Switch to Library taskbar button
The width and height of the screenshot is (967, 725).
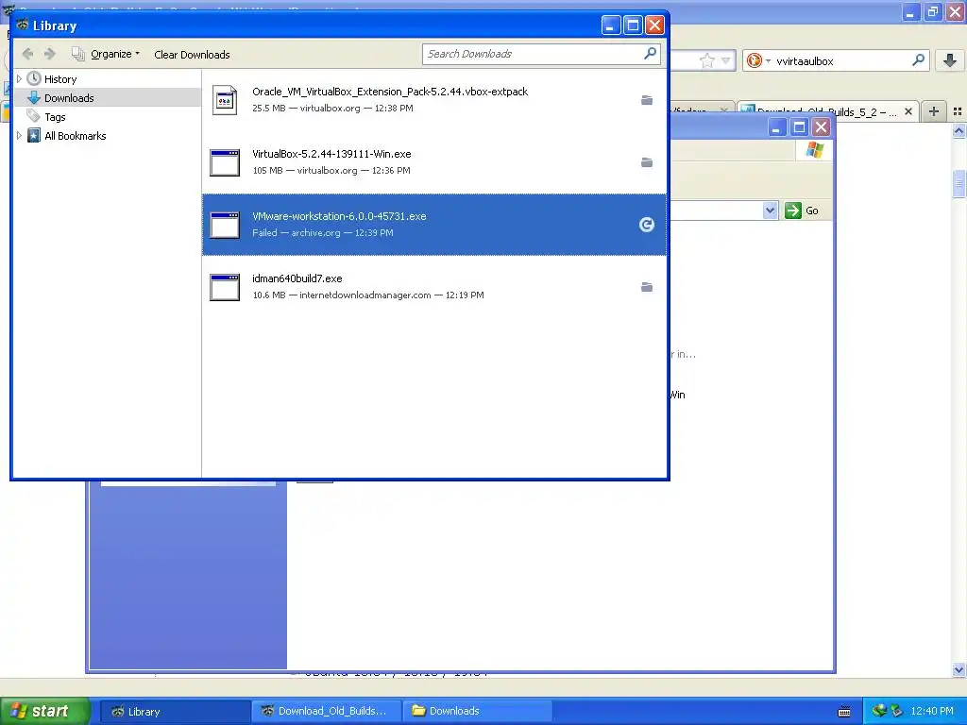click(175, 711)
